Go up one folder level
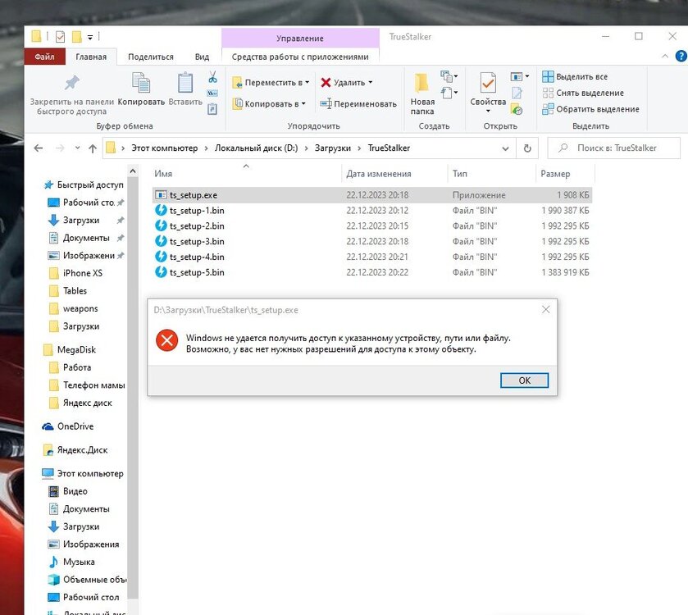This screenshot has height=615, width=688. (92, 148)
